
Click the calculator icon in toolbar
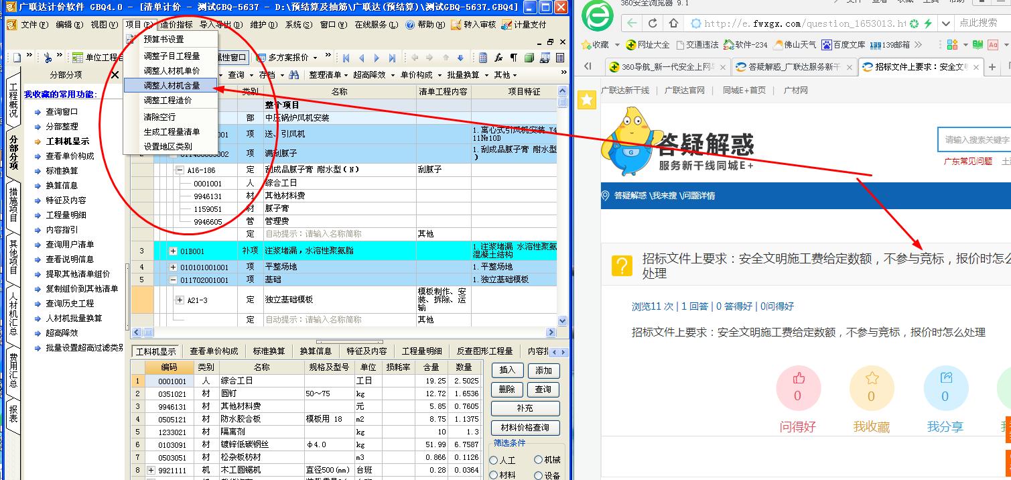[x=484, y=58]
